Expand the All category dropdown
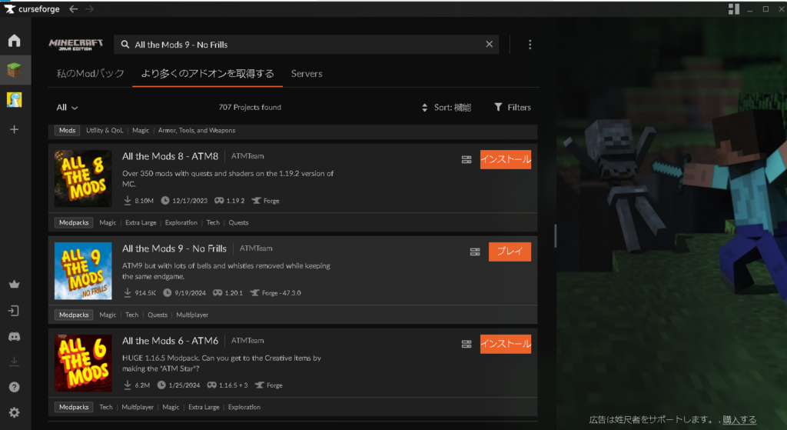The height and width of the screenshot is (430, 787). [x=68, y=108]
